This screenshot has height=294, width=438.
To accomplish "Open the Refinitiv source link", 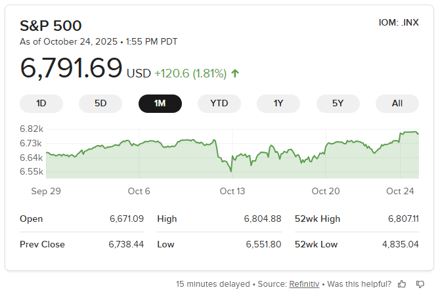I will tap(306, 284).
